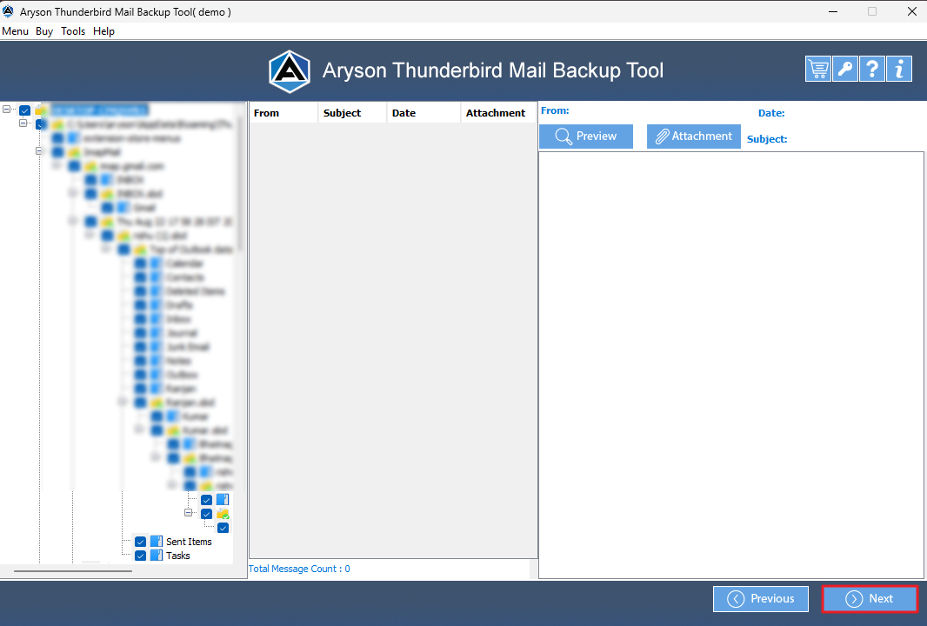
Task: Collapse the root tree node
Action: (6, 110)
